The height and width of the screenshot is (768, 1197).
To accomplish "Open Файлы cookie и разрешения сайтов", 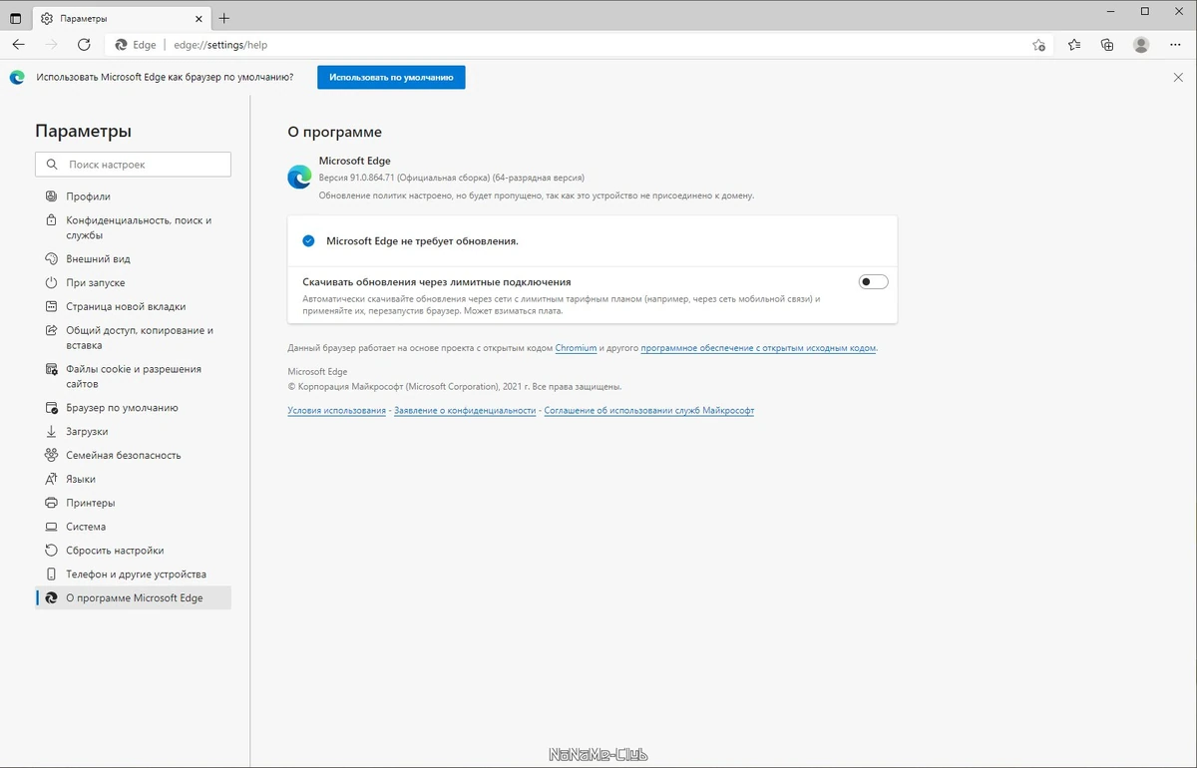I will 134,376.
